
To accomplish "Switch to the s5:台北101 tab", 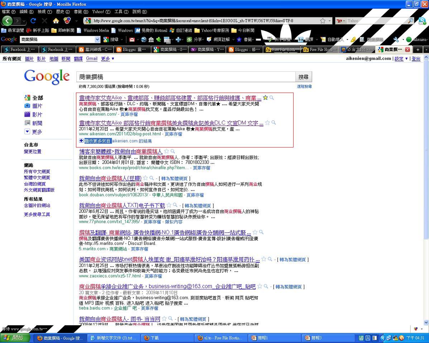I will click(357, 50).
